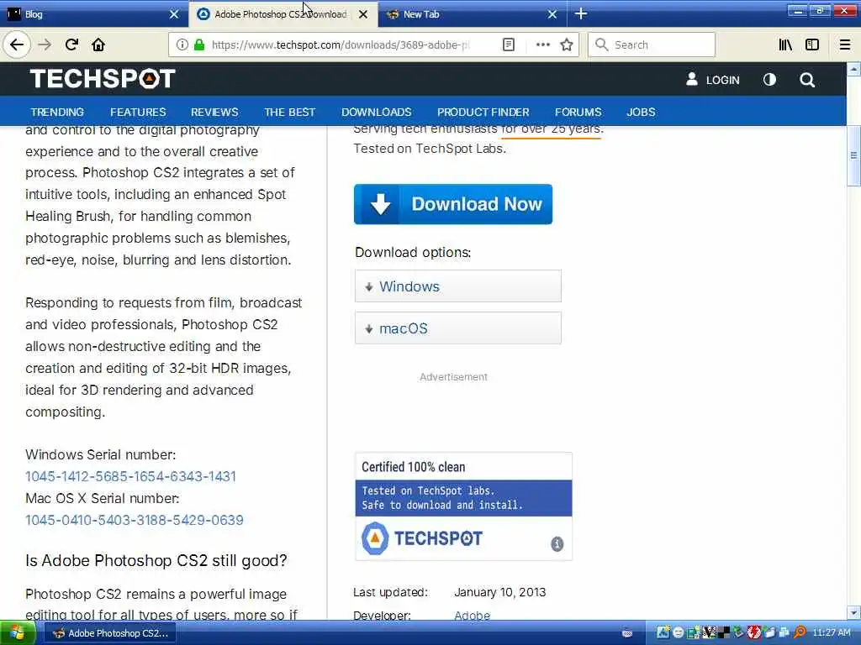Close the Blog tab

point(174,14)
